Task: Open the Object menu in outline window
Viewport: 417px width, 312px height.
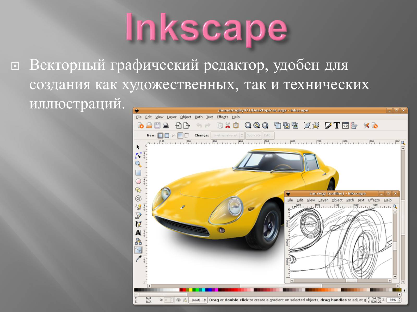Action: tap(337, 200)
